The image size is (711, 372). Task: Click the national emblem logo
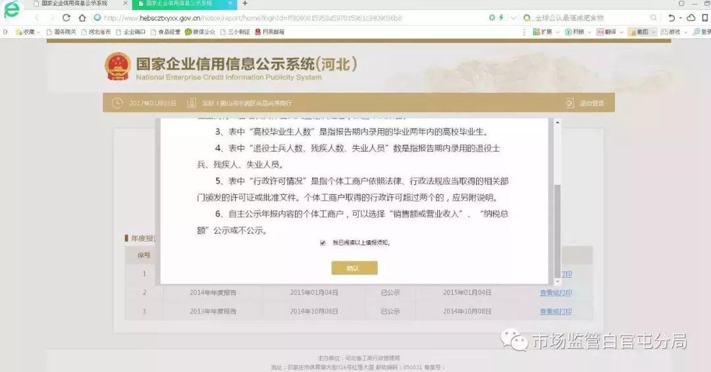click(x=118, y=66)
